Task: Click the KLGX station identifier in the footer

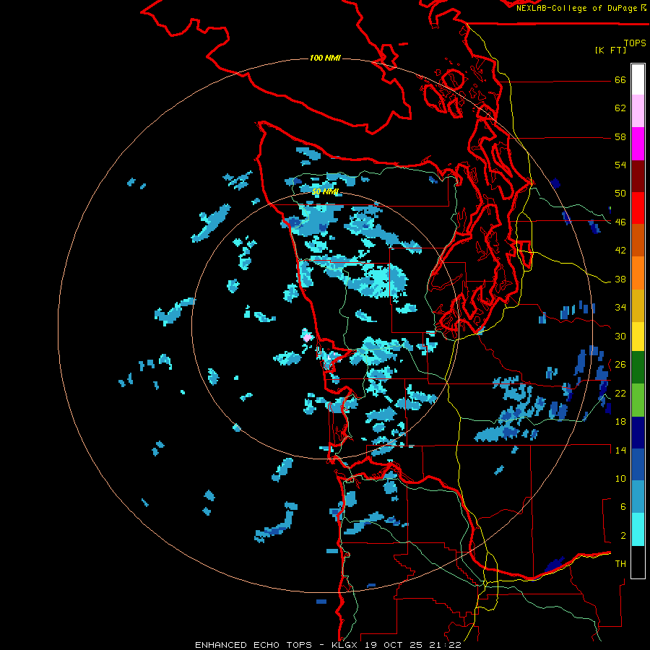Action: coord(346,645)
